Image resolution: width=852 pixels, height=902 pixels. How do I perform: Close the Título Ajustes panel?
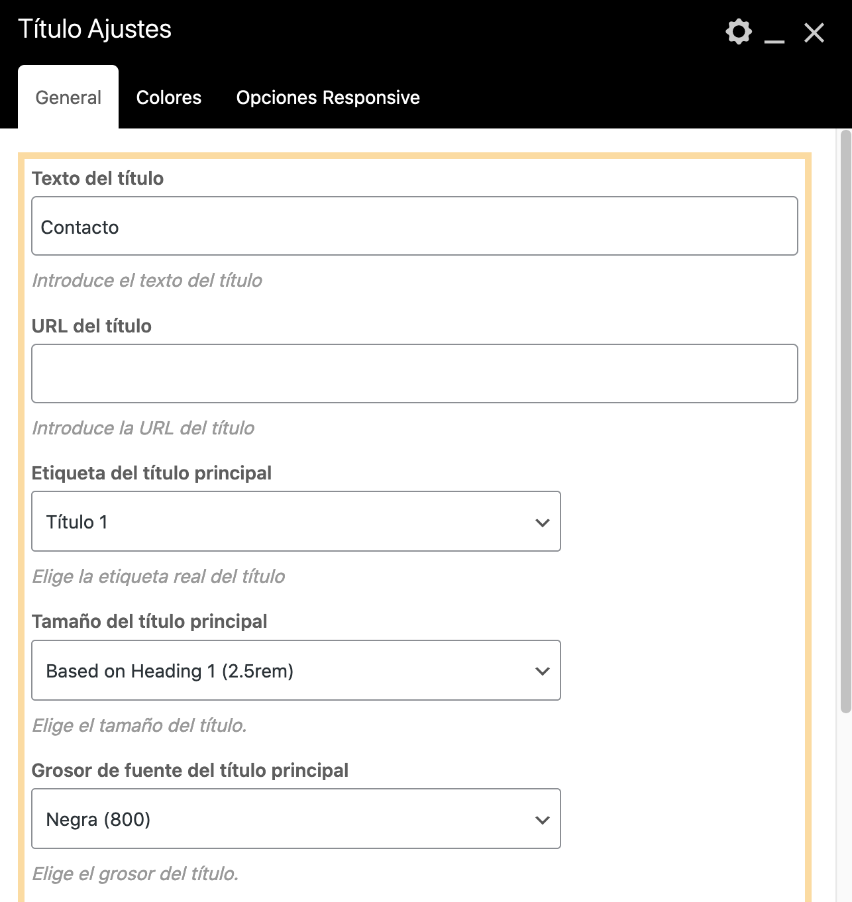(814, 32)
